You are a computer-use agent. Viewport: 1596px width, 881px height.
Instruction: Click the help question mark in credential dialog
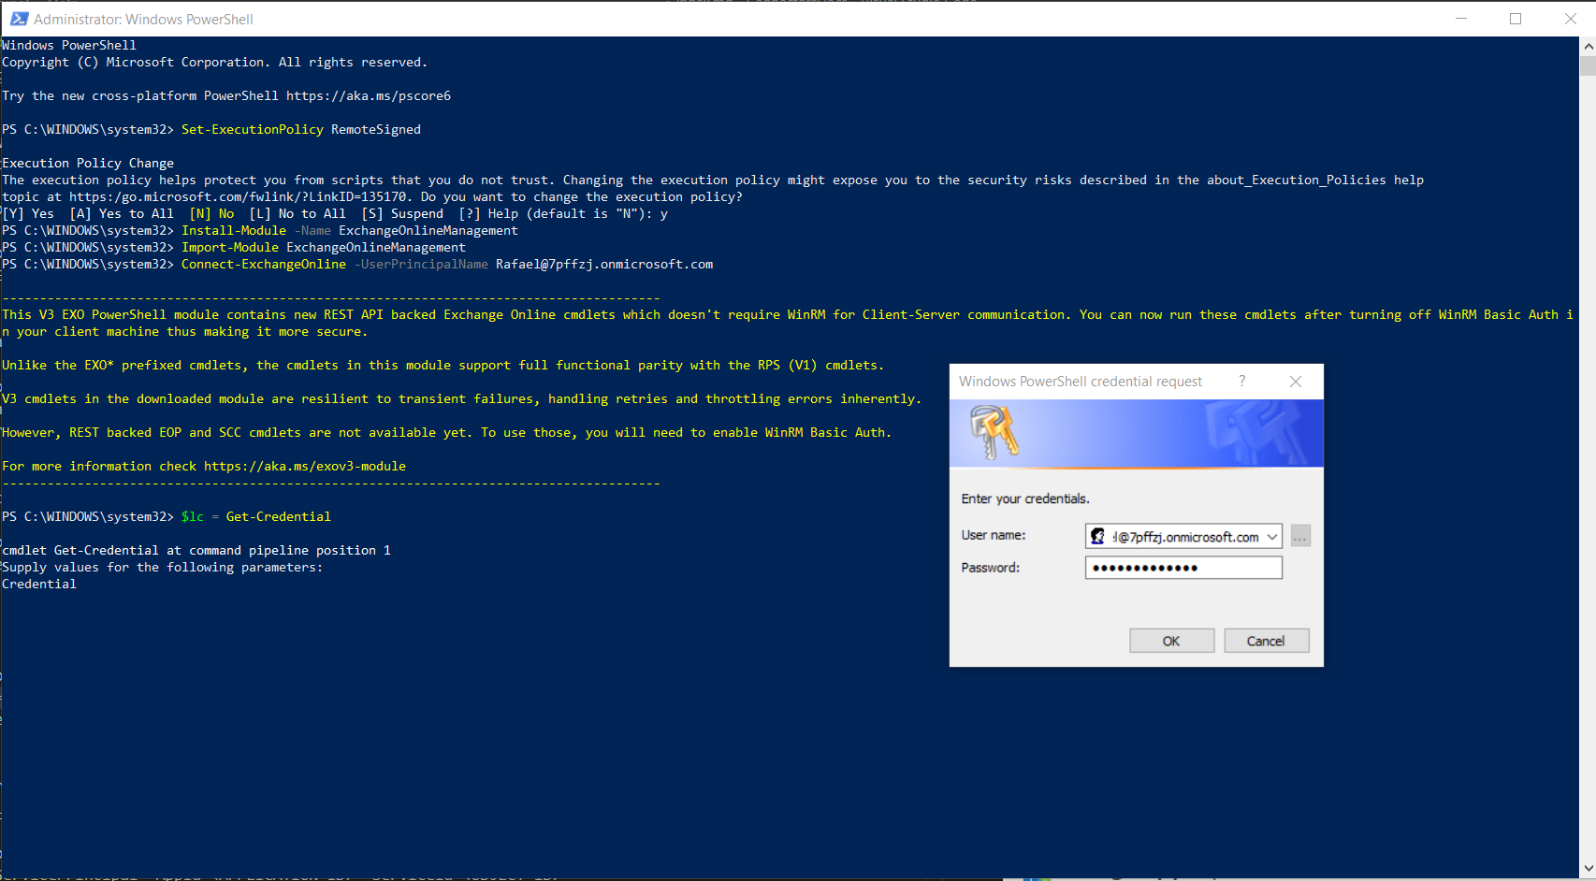pyautogui.click(x=1242, y=381)
